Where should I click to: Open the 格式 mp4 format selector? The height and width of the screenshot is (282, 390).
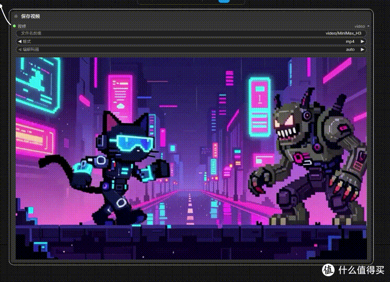tap(191, 41)
